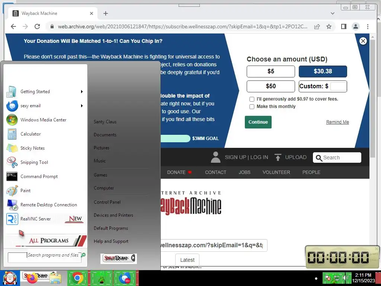Open Firefox from the taskbar
381x286 pixels.
(32, 278)
